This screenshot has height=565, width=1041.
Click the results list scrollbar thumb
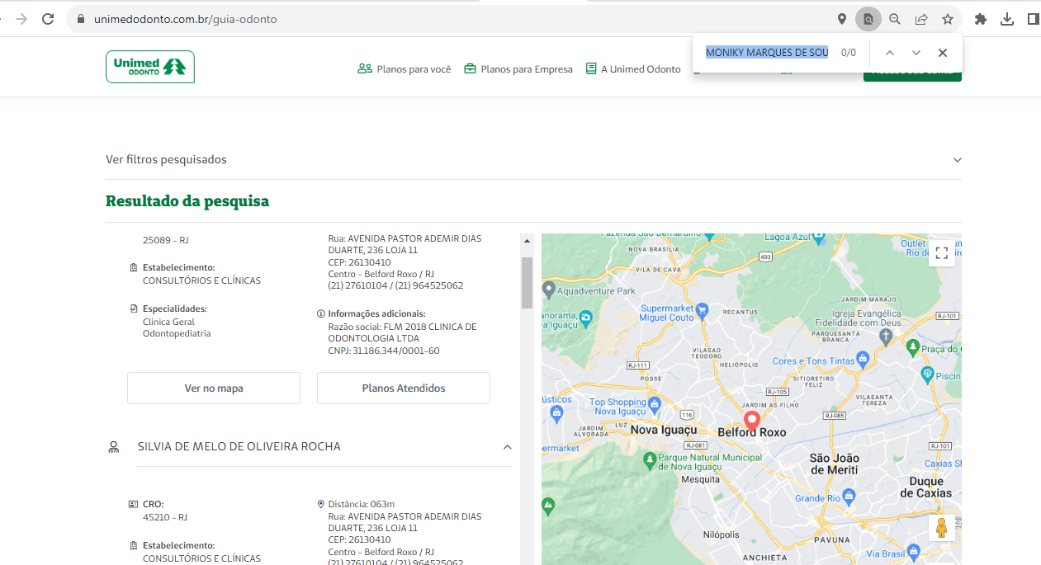click(x=527, y=282)
